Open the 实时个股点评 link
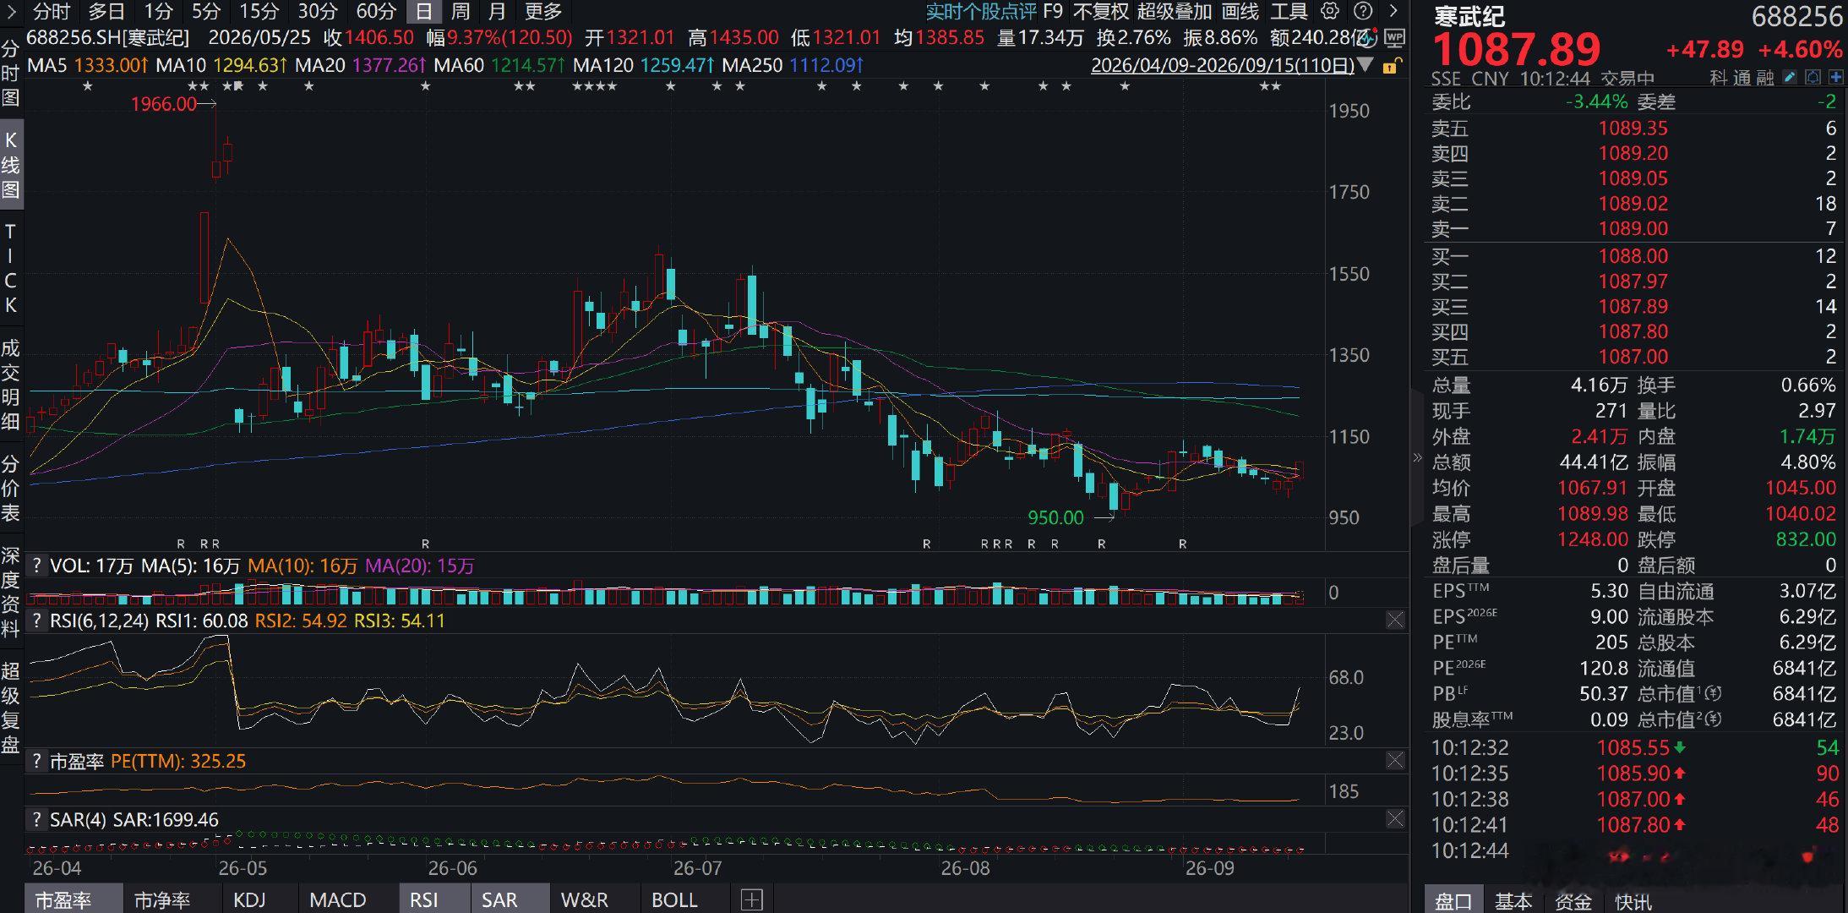Image resolution: width=1848 pixels, height=913 pixels. pyautogui.click(x=981, y=12)
